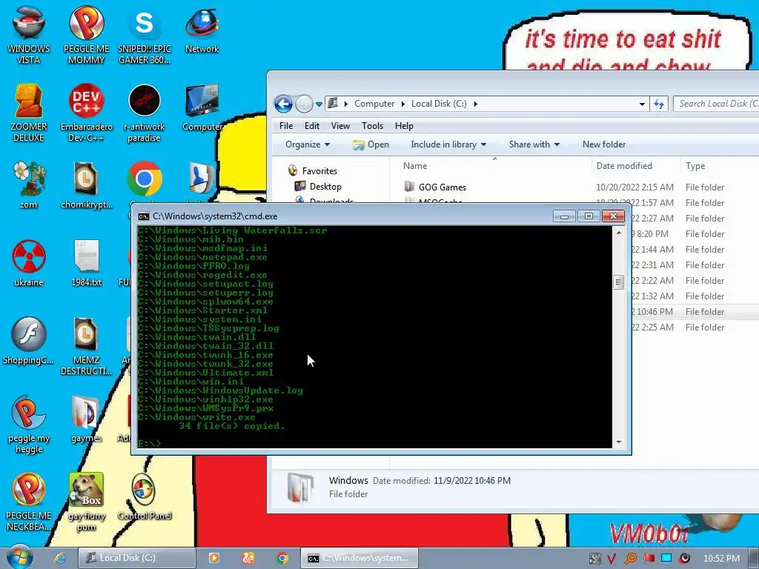Click the Windows Start orb
This screenshot has width=759, height=569.
coord(20,557)
